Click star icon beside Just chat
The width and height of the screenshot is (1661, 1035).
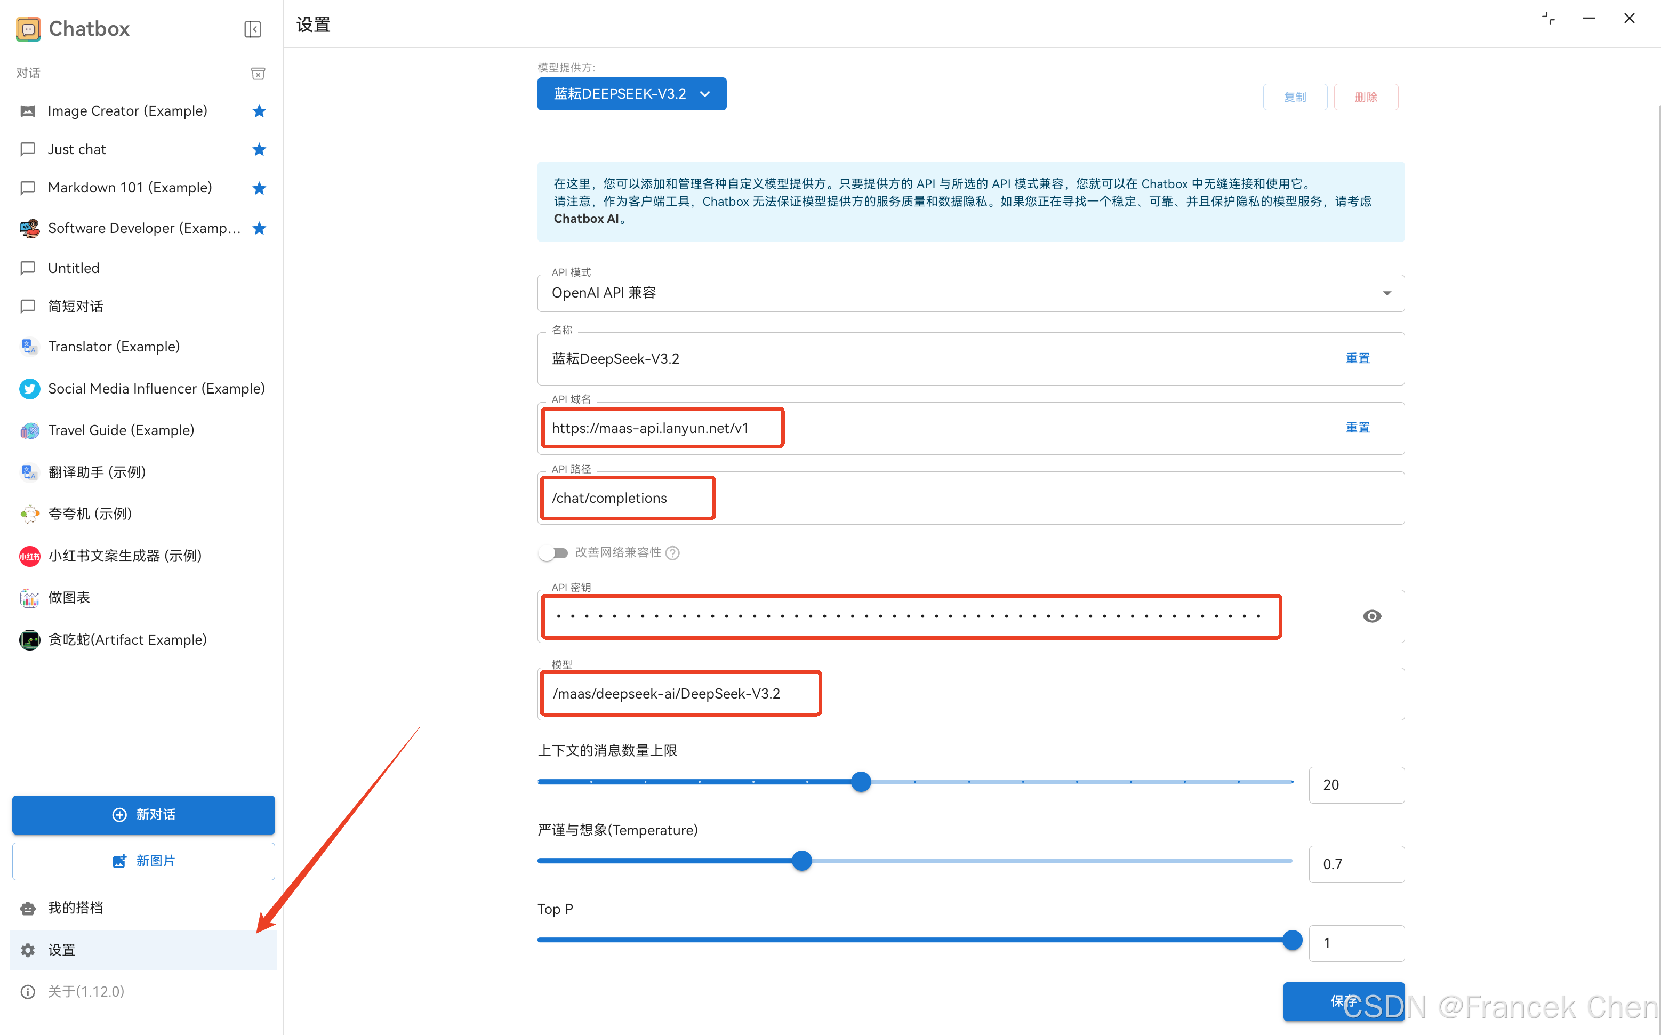[x=259, y=149]
